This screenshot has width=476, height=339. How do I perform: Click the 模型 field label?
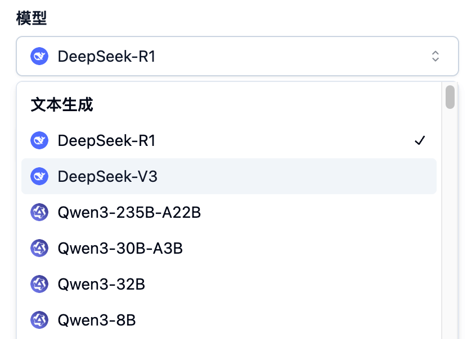click(31, 18)
